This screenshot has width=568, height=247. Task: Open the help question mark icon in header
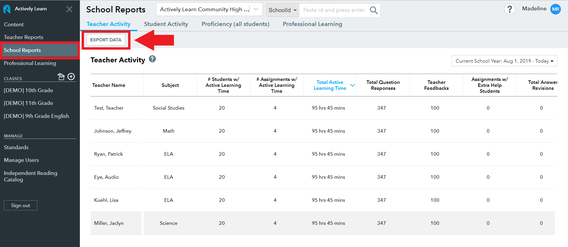coord(509,9)
